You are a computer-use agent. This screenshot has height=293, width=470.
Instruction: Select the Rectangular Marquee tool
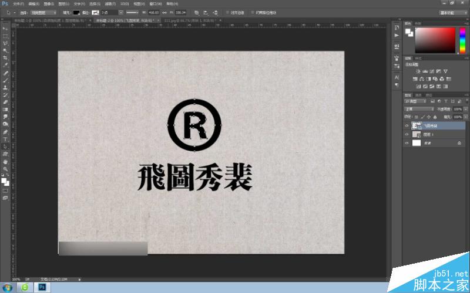5,36
